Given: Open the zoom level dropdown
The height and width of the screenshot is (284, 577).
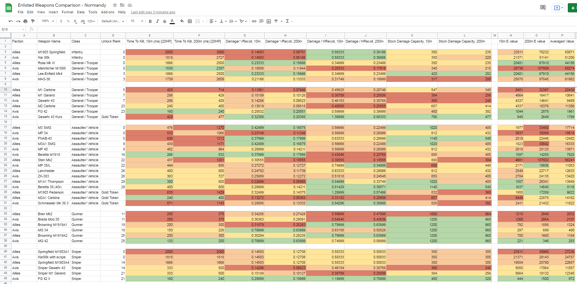Looking at the screenshot, I should 48,21.
